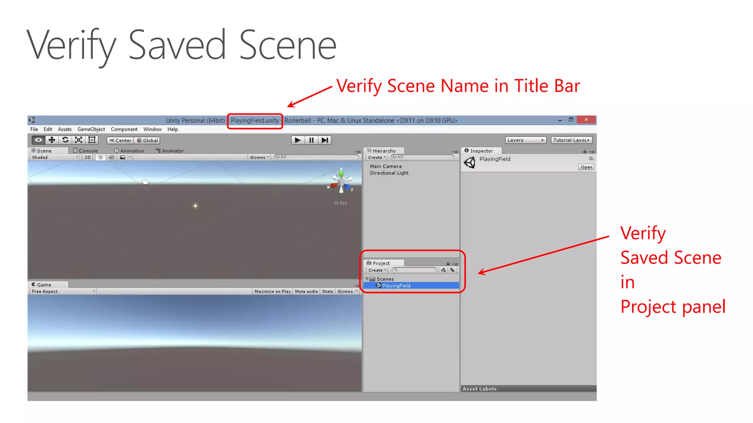
Task: Select the Rotate tool
Action: (x=65, y=140)
